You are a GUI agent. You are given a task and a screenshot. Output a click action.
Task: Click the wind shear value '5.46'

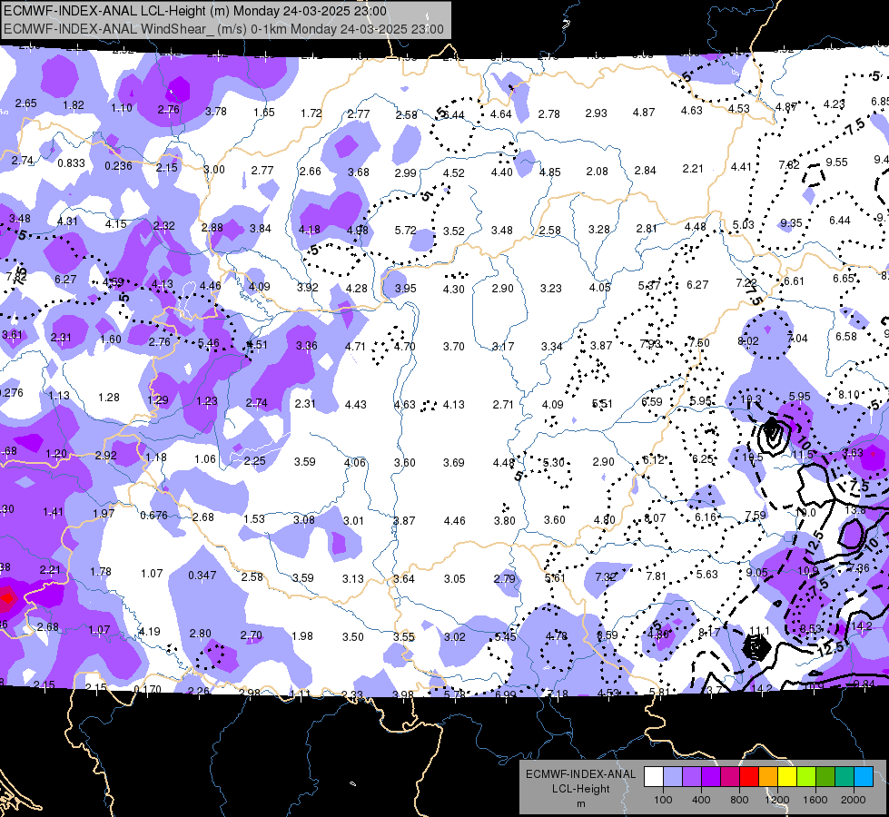pos(209,343)
